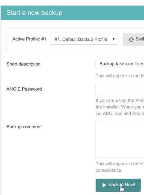The height and width of the screenshot is (195, 144).
Task: Click inside the ANGIE Password field
Action: 120,89
